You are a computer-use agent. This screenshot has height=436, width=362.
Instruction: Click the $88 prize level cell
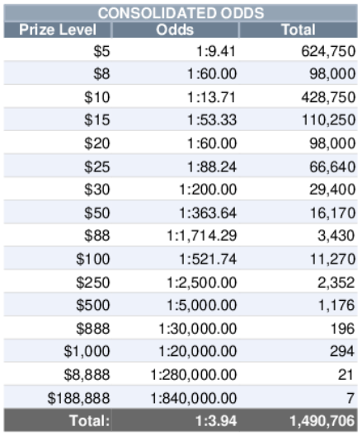[58, 236]
